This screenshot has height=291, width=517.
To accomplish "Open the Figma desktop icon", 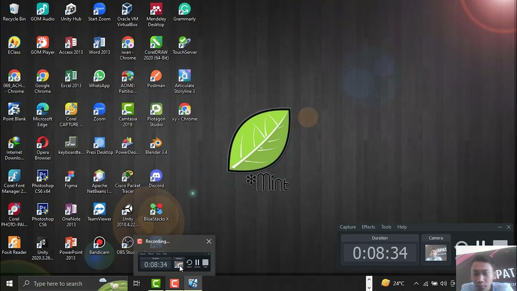I will (71, 179).
